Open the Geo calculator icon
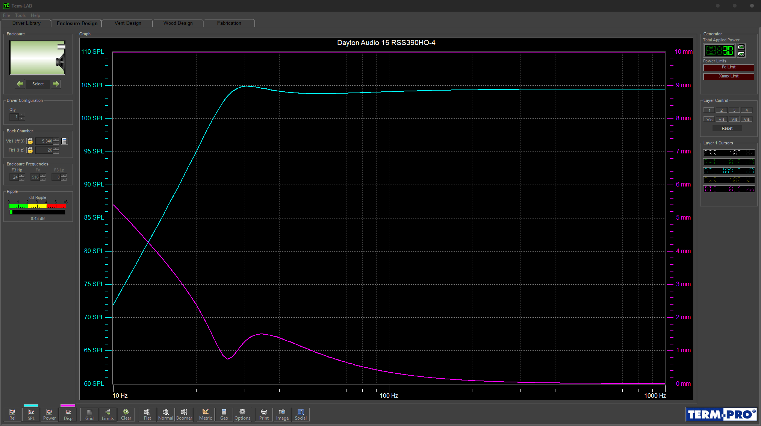Screen dimensions: 761x426 (x=224, y=414)
